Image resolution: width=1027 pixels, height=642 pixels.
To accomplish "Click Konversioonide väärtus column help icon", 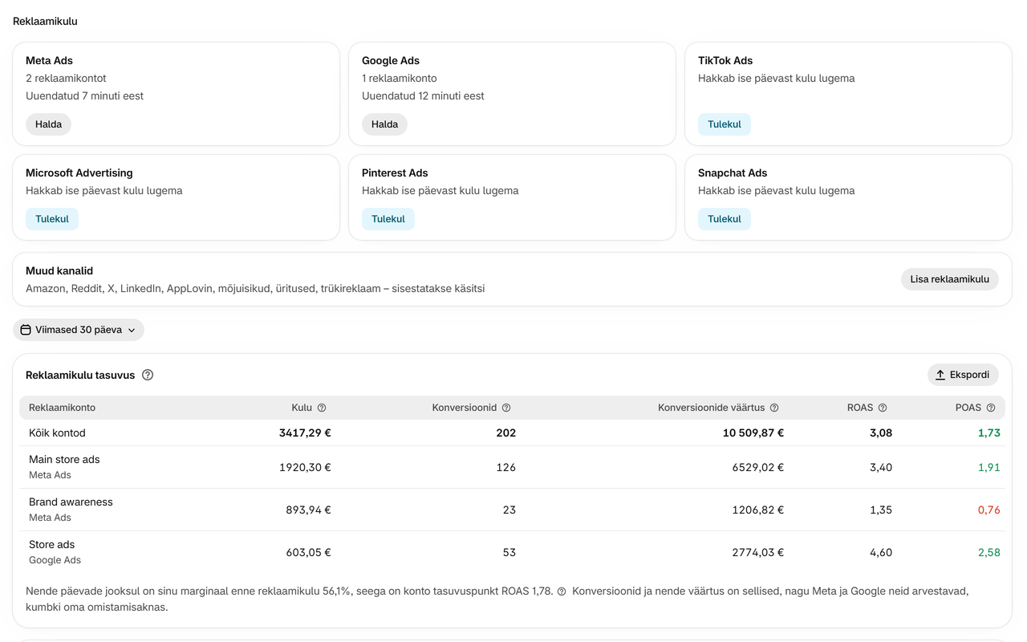I will pos(774,408).
